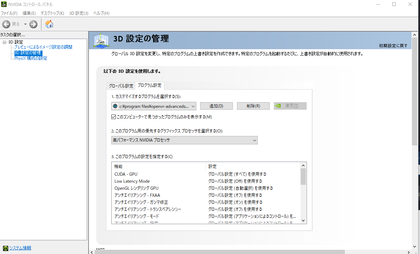Click NVIDIA logo on 復元 button
The width and height of the screenshot is (420, 254).
coord(278,106)
